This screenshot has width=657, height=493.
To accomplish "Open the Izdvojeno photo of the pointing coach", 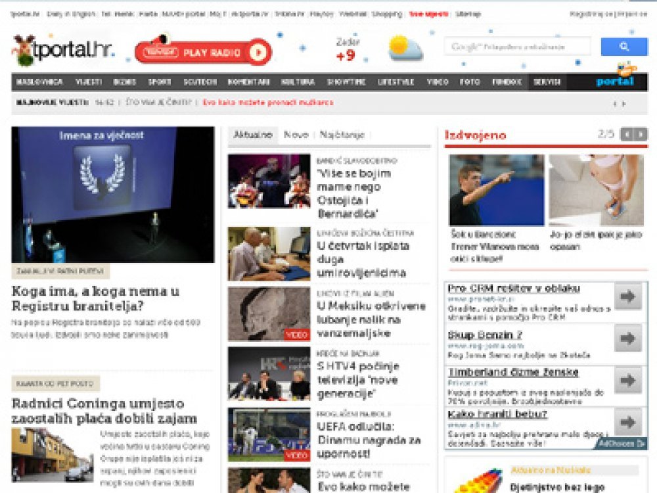I will click(497, 190).
